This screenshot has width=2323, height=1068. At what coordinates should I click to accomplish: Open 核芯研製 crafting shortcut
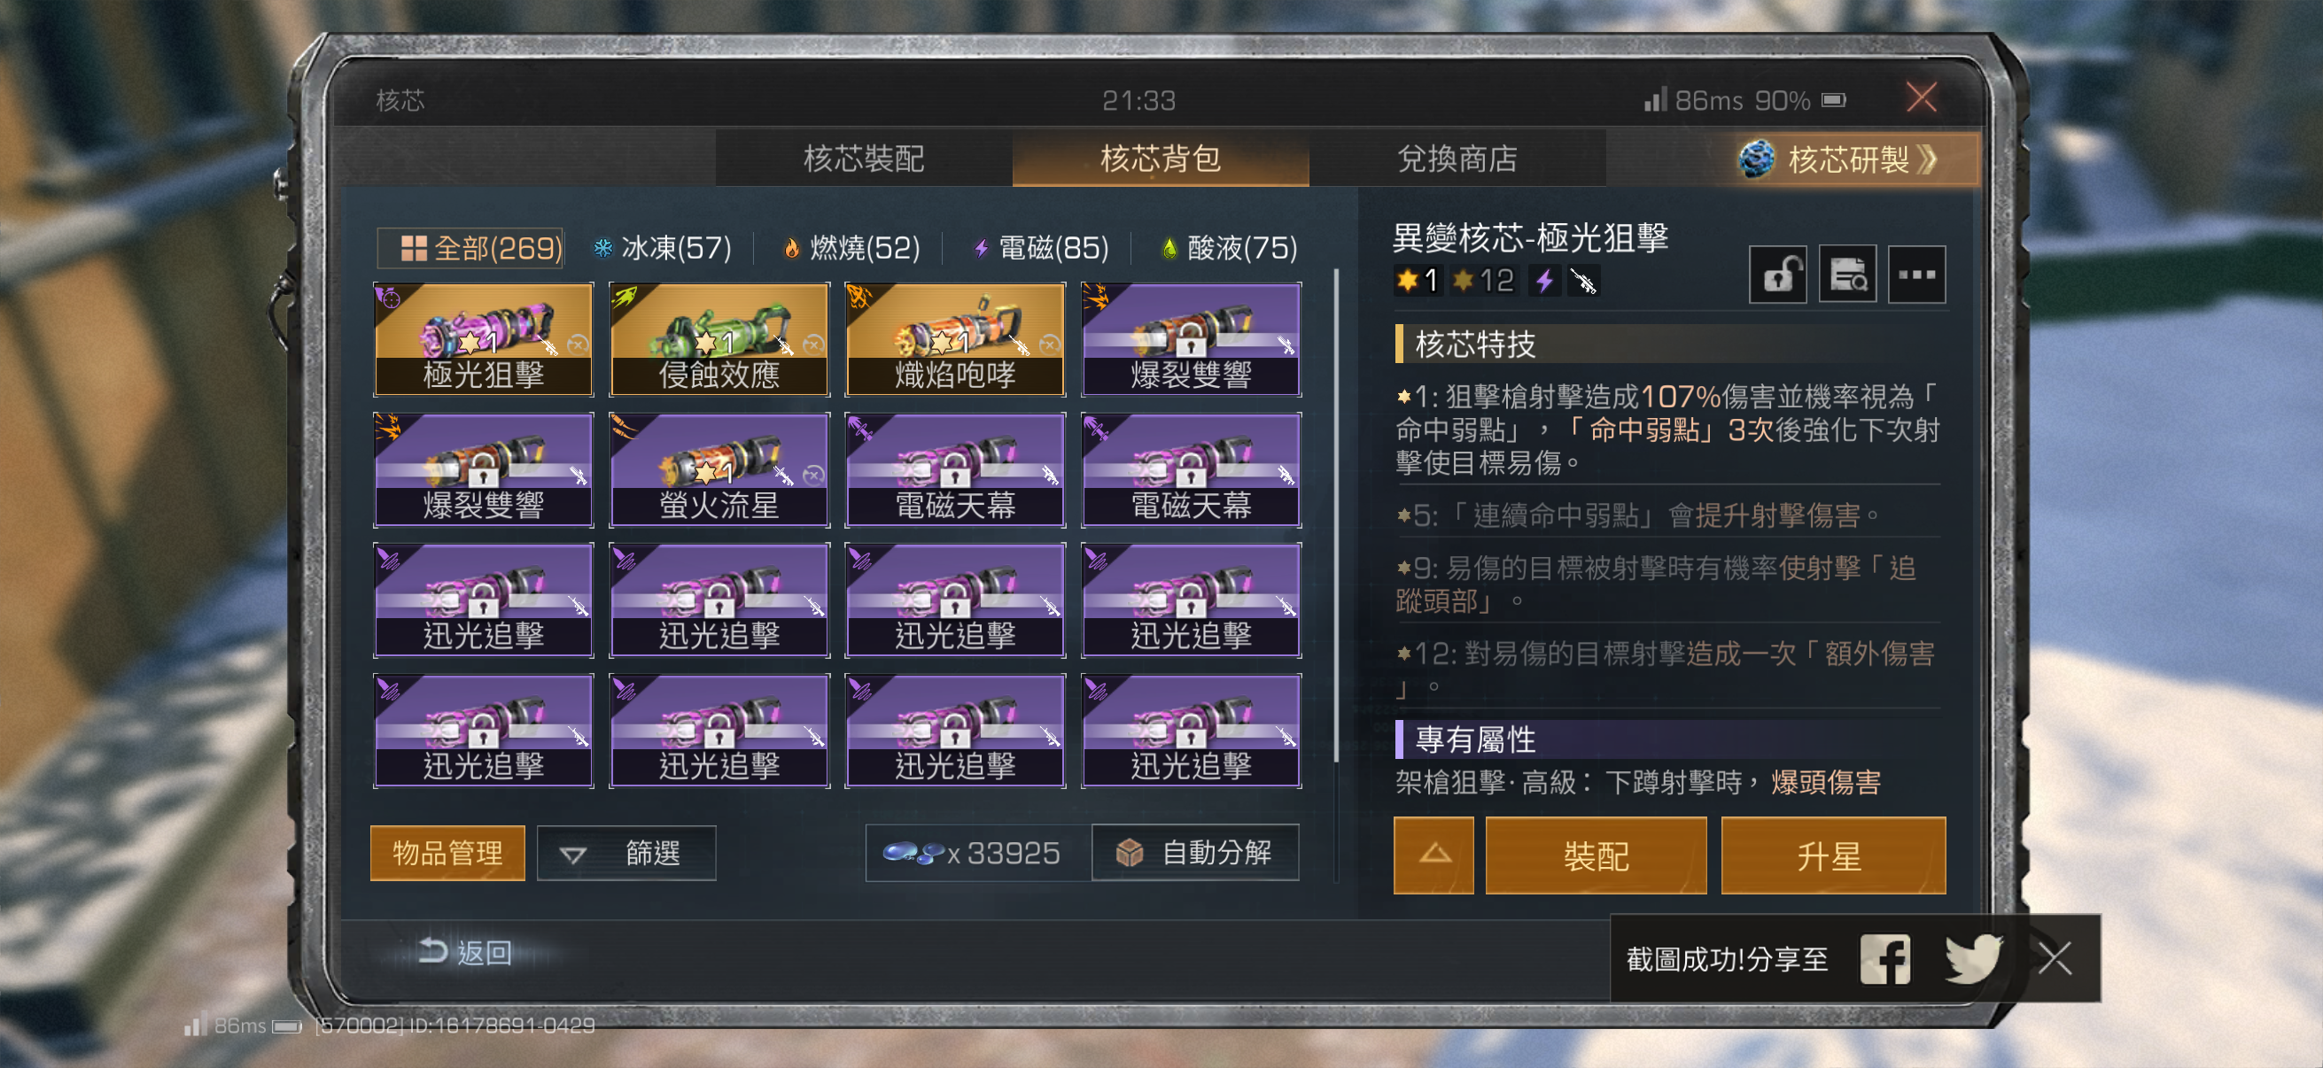coord(1838,159)
